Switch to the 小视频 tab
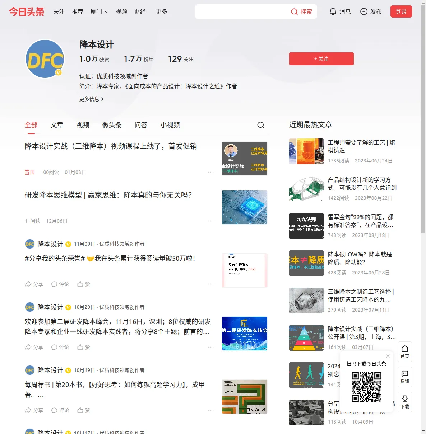 pyautogui.click(x=170, y=125)
